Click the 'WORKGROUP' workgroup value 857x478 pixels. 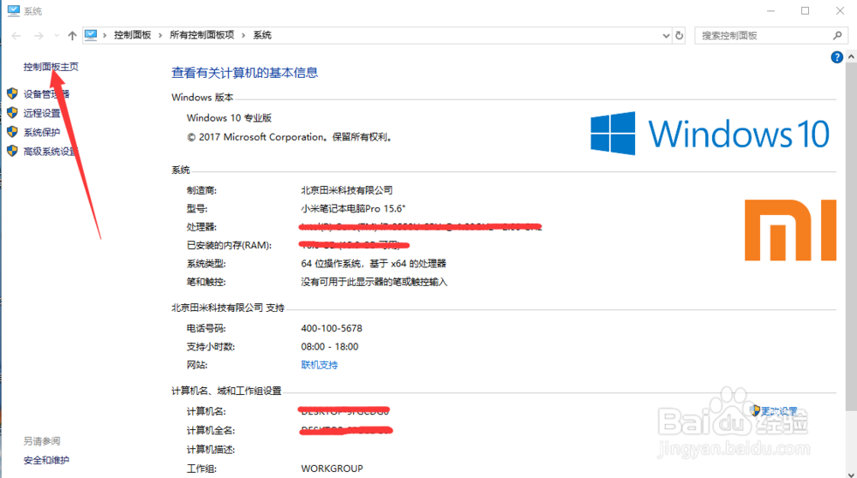332,469
